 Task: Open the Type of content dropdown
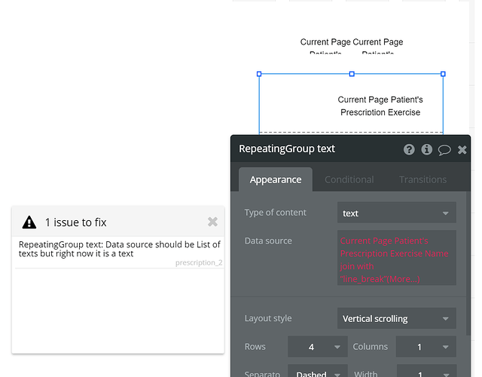(397, 213)
